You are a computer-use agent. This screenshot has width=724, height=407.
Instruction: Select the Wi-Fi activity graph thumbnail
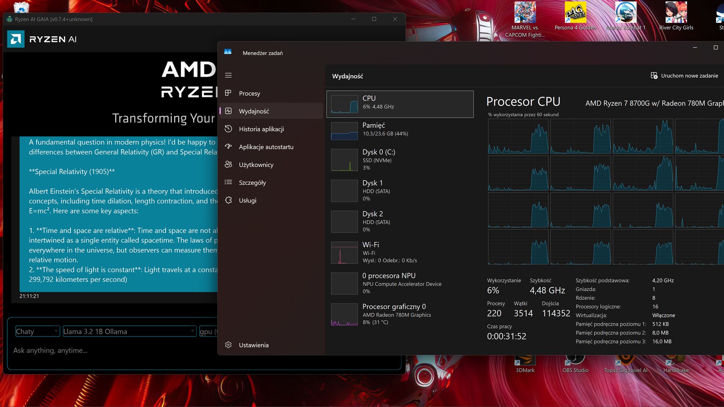click(x=344, y=252)
